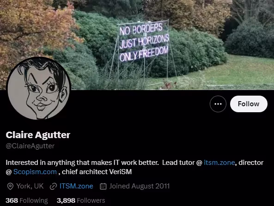Click the 'chief architect VeriSM' bio text

tap(97, 172)
